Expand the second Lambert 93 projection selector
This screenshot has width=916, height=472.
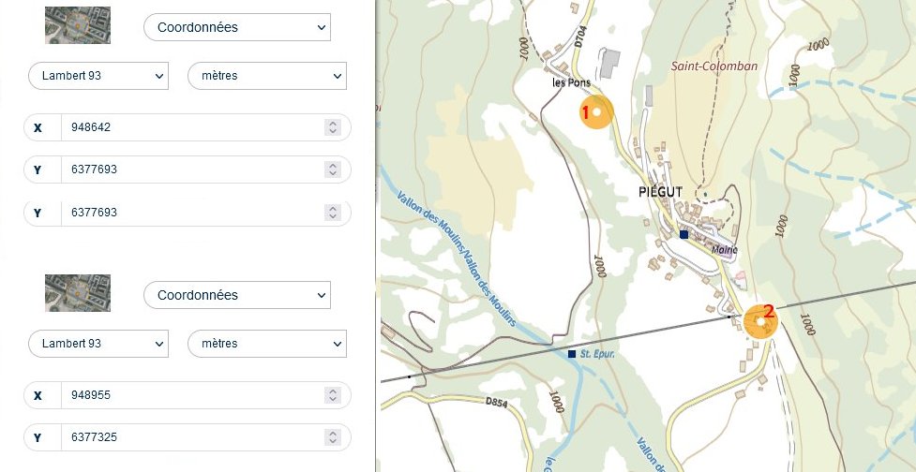point(98,344)
